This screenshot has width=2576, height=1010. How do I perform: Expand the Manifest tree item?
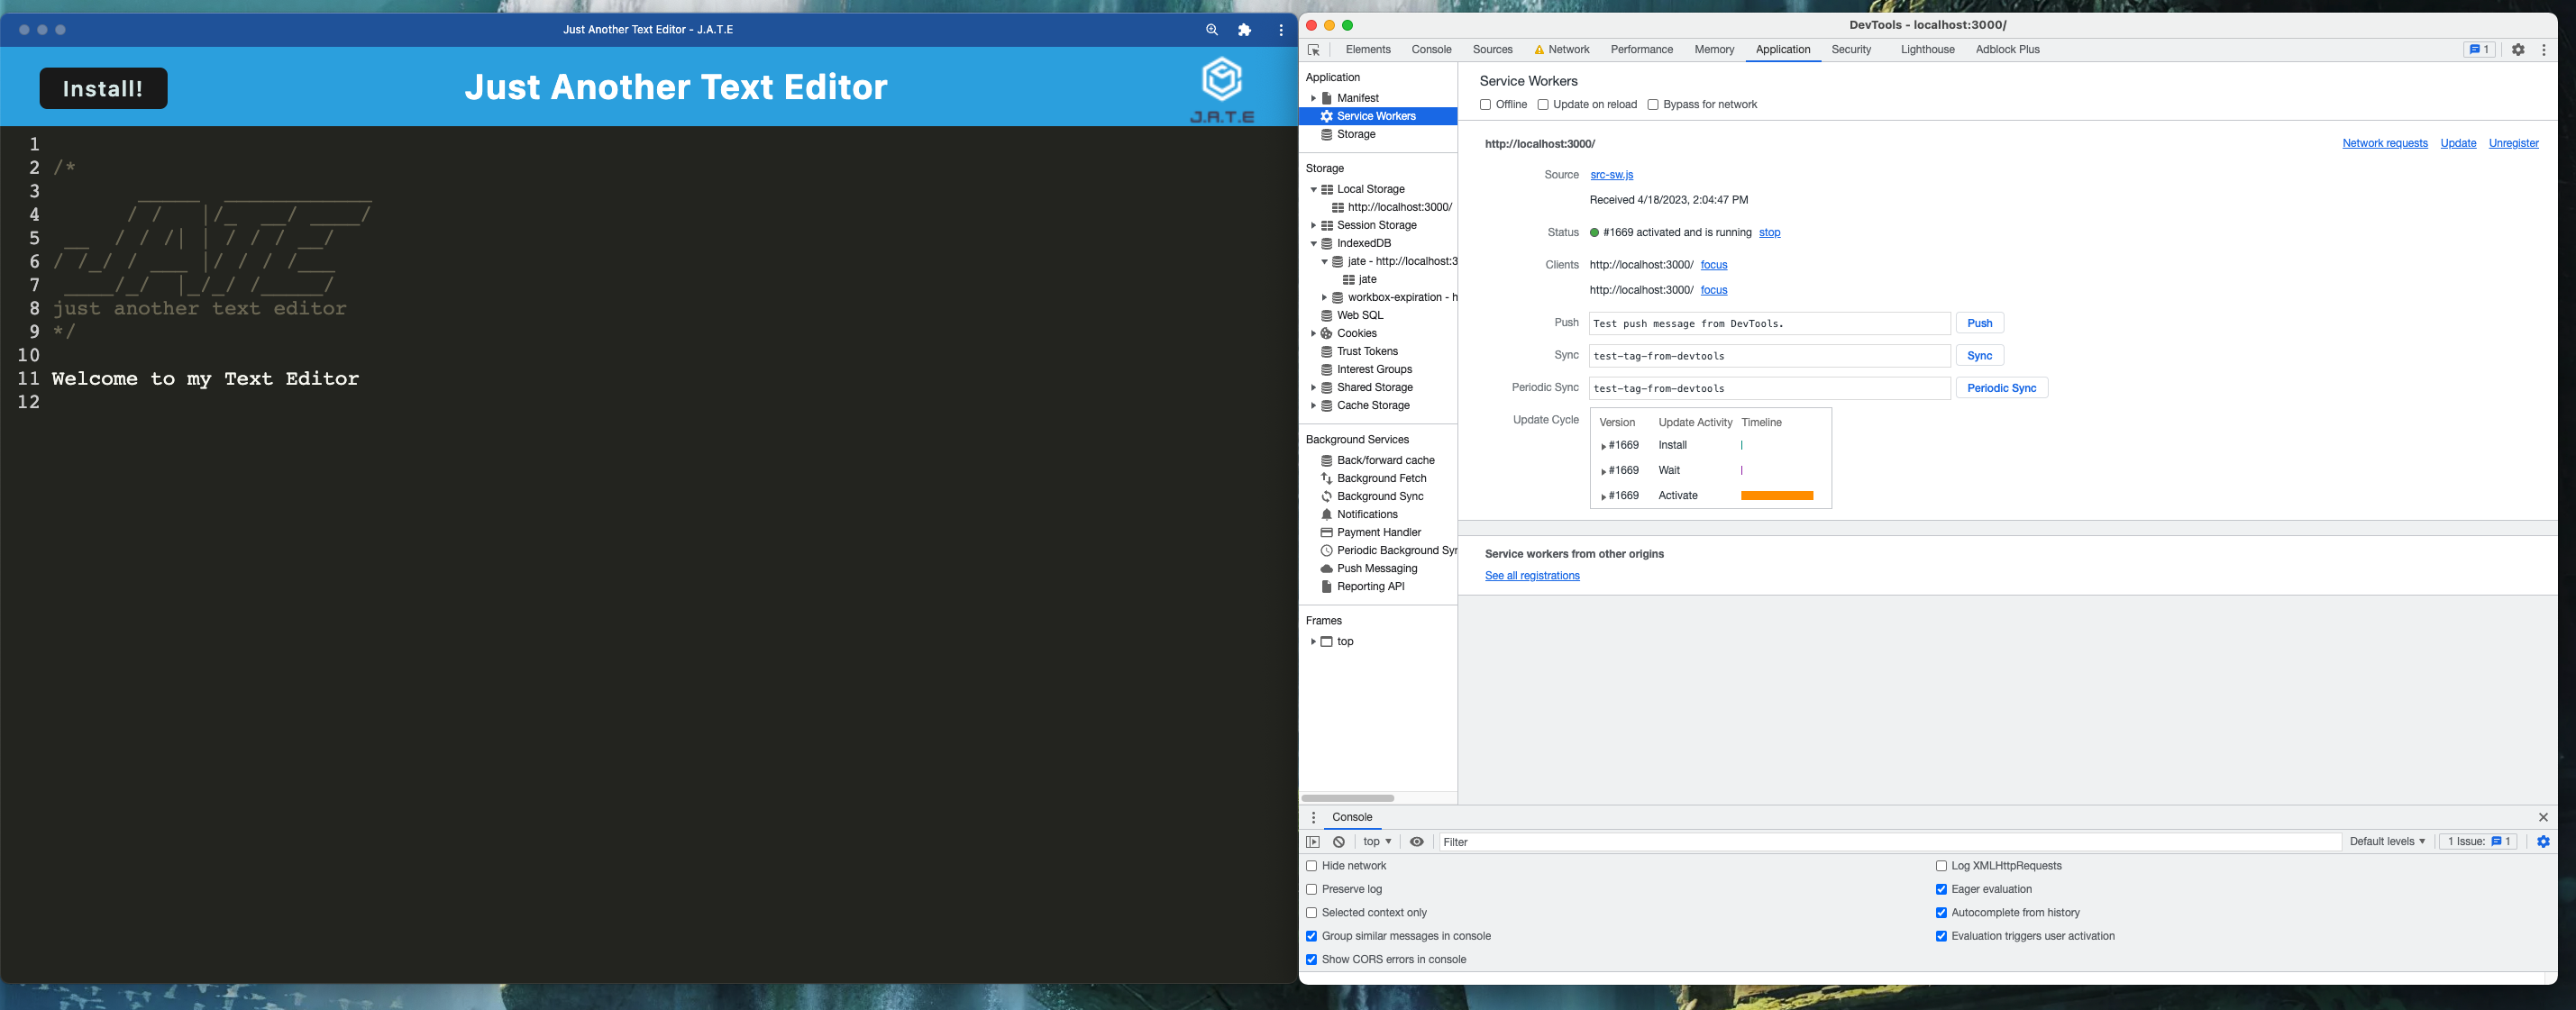(1313, 98)
